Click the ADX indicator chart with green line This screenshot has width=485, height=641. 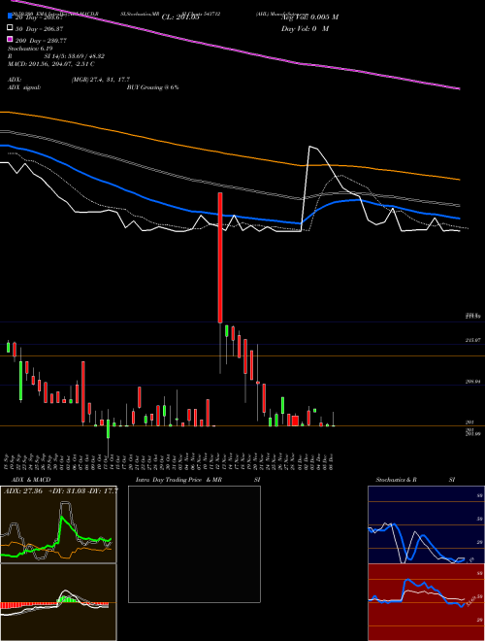(x=58, y=524)
